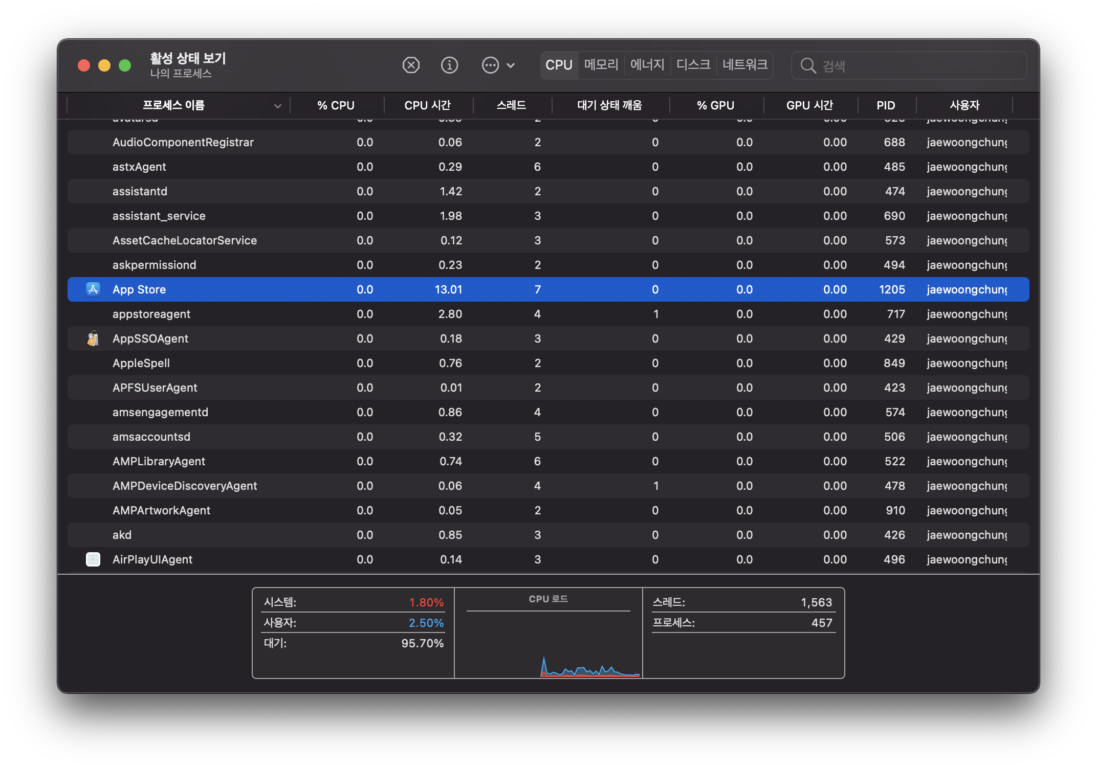Switch to the 네트워크 tab
The width and height of the screenshot is (1097, 769).
pos(744,65)
